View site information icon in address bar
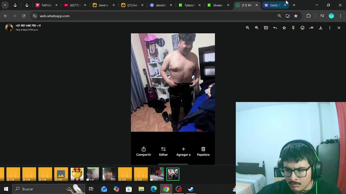The width and height of the screenshot is (346, 194). (35, 16)
